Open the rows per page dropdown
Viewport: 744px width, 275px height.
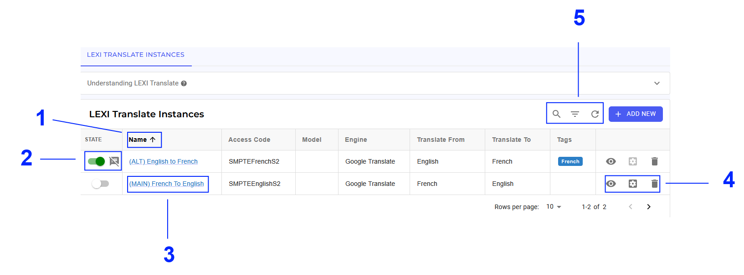tap(554, 207)
